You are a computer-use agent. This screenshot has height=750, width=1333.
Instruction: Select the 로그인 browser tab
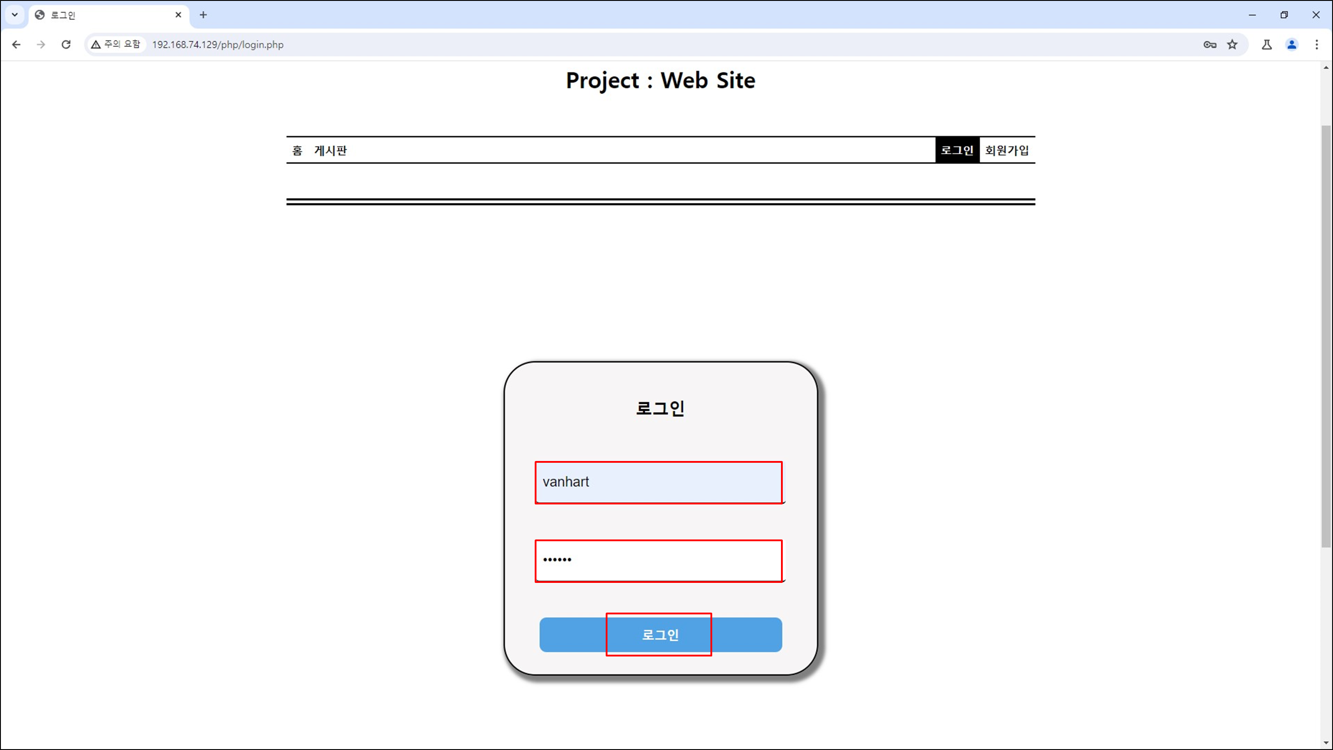[x=109, y=15]
